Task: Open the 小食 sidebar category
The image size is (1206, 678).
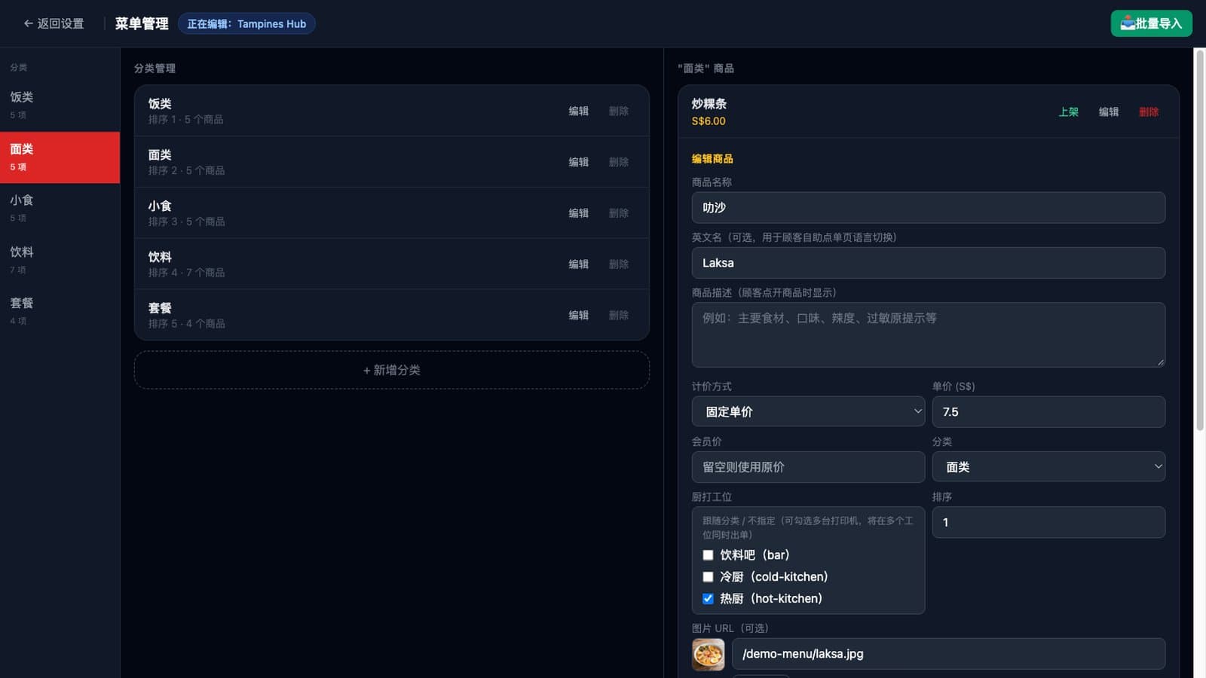Action: 60,209
